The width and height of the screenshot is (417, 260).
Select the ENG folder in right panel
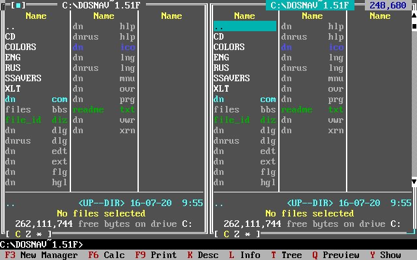[245, 57]
